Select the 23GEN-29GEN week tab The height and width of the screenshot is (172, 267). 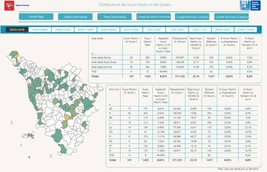(40, 29)
